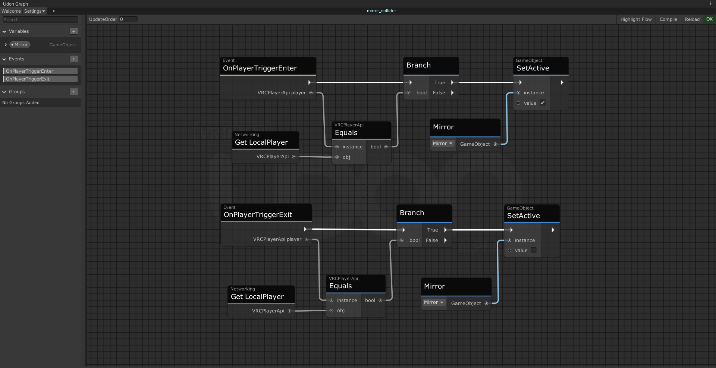The image size is (716, 368).
Task: Toggle the Highlight Flow option
Action: [x=636, y=19]
